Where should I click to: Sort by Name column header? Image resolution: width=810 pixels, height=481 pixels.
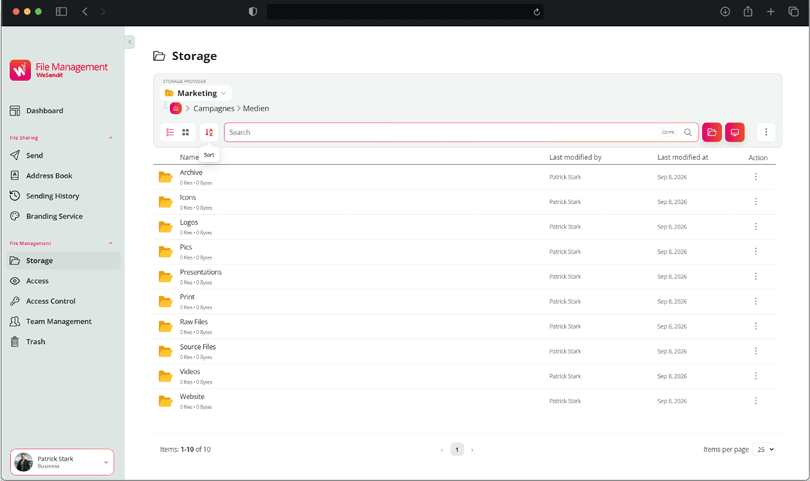189,157
